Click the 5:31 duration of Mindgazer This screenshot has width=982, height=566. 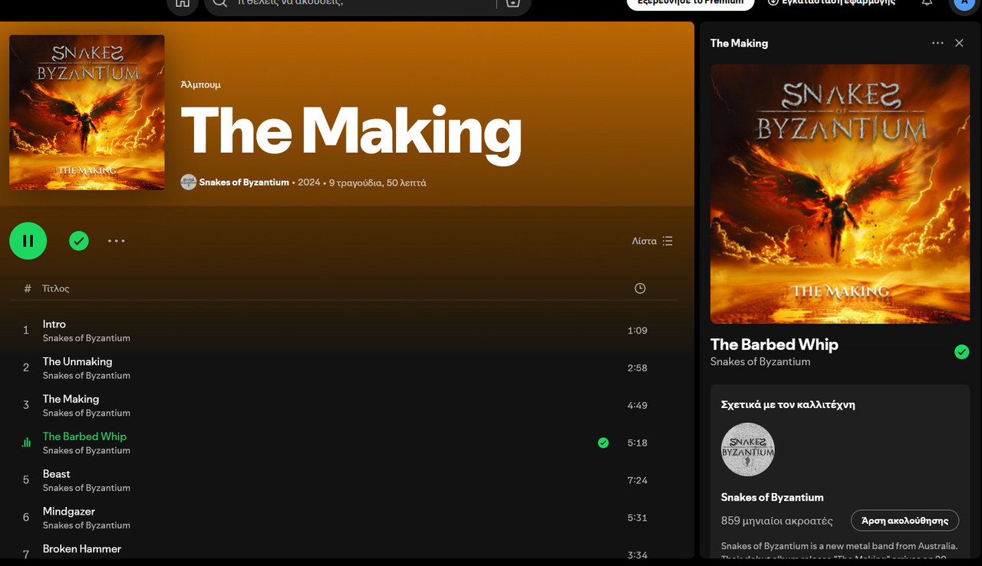(638, 518)
